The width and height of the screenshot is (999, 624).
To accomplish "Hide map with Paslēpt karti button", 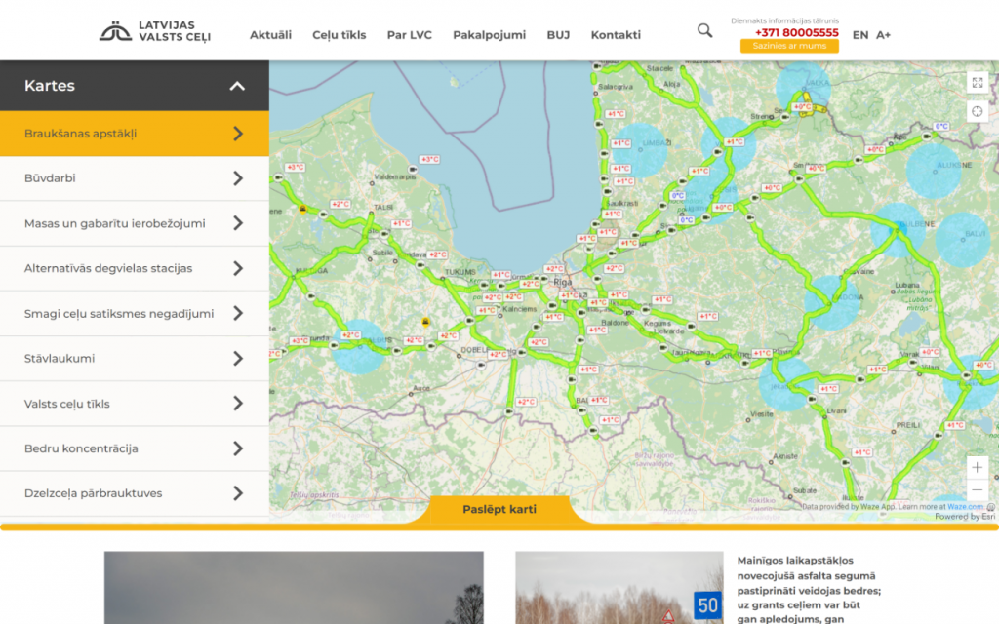I will pos(499,509).
